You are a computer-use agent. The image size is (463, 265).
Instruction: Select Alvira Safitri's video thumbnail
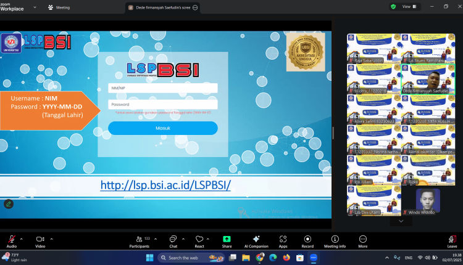(374, 109)
